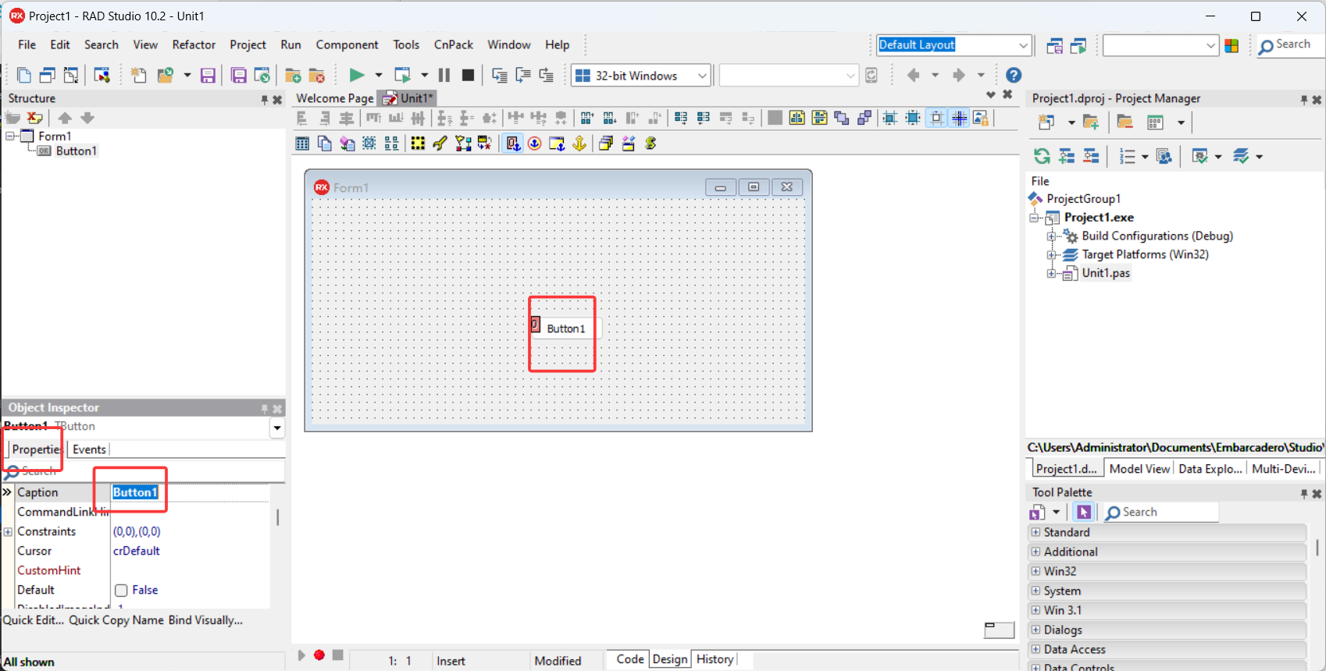Open the CnPack menu
The image size is (1326, 671).
click(x=454, y=45)
